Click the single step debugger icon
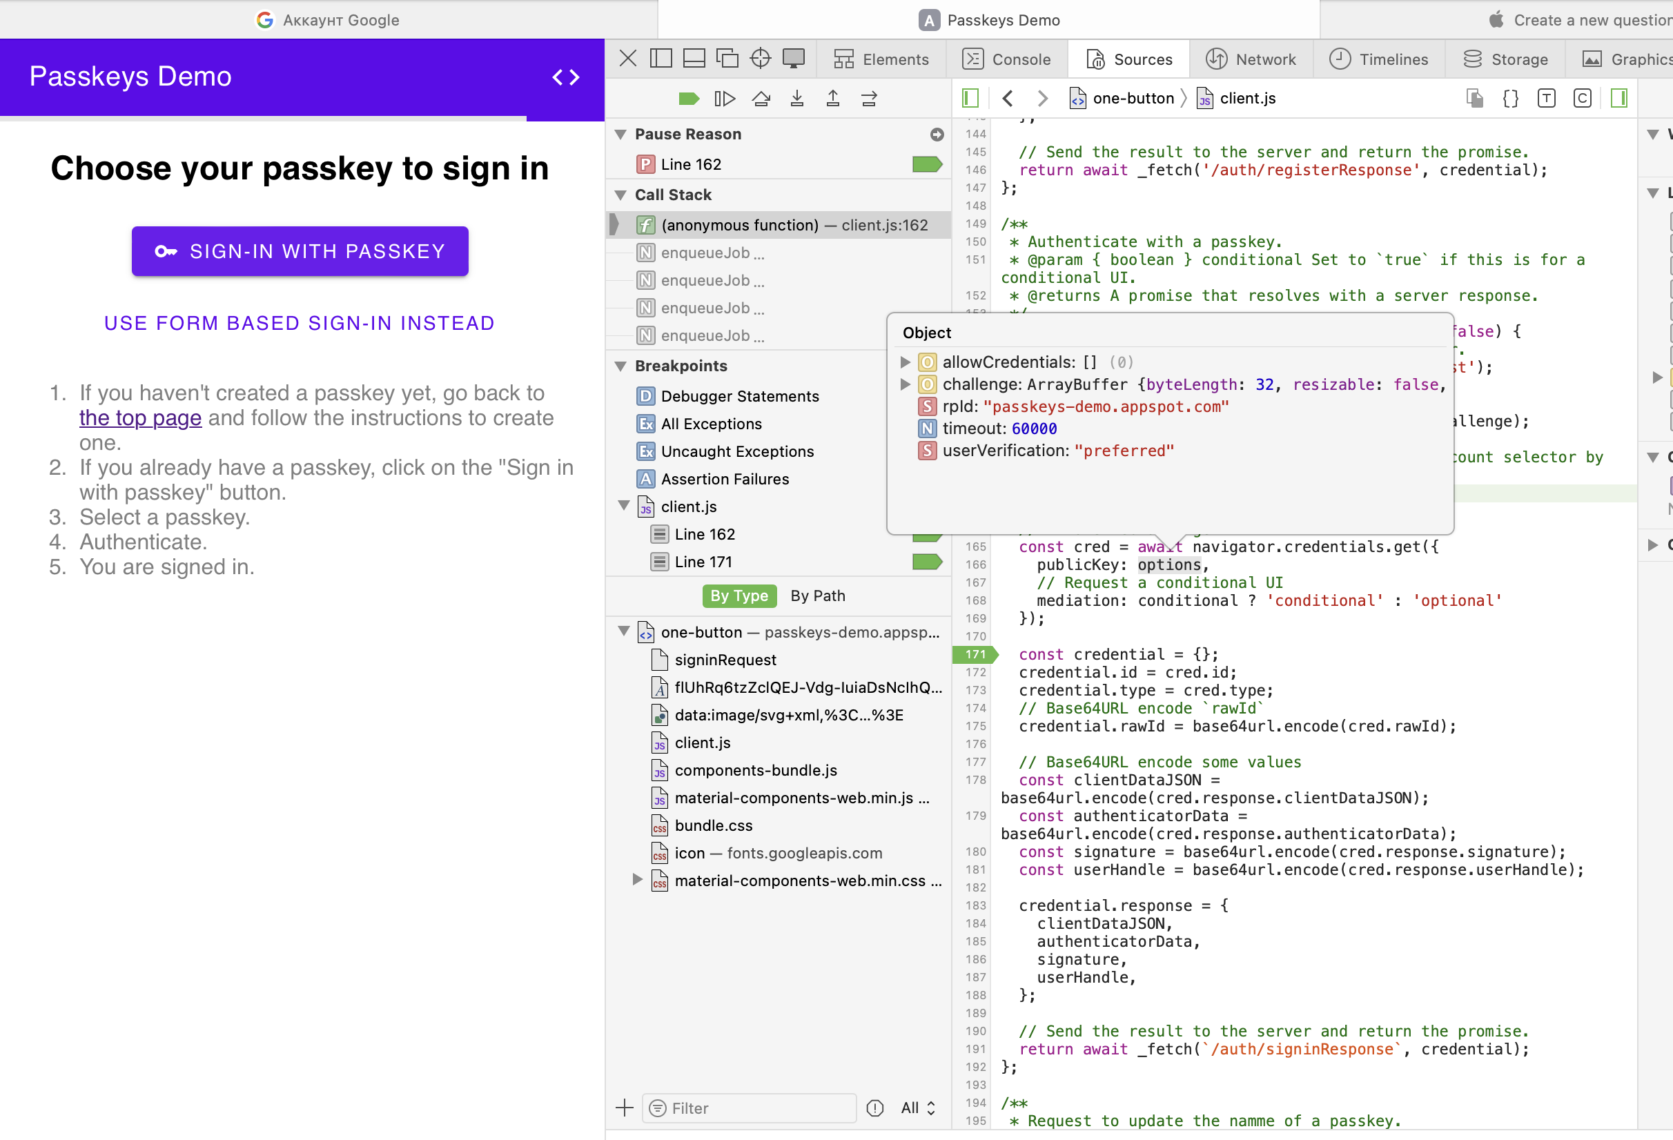The image size is (1673, 1140). click(x=869, y=99)
